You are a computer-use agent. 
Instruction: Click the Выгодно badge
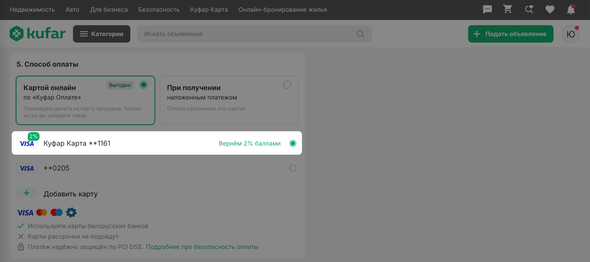pos(120,85)
